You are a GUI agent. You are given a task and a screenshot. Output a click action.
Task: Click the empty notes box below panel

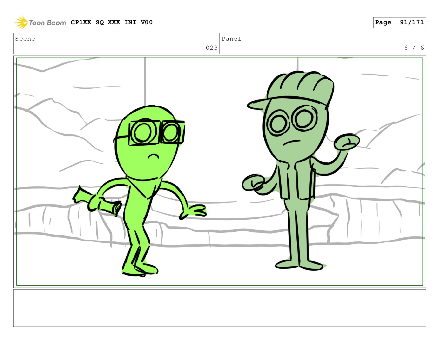[x=219, y=308]
